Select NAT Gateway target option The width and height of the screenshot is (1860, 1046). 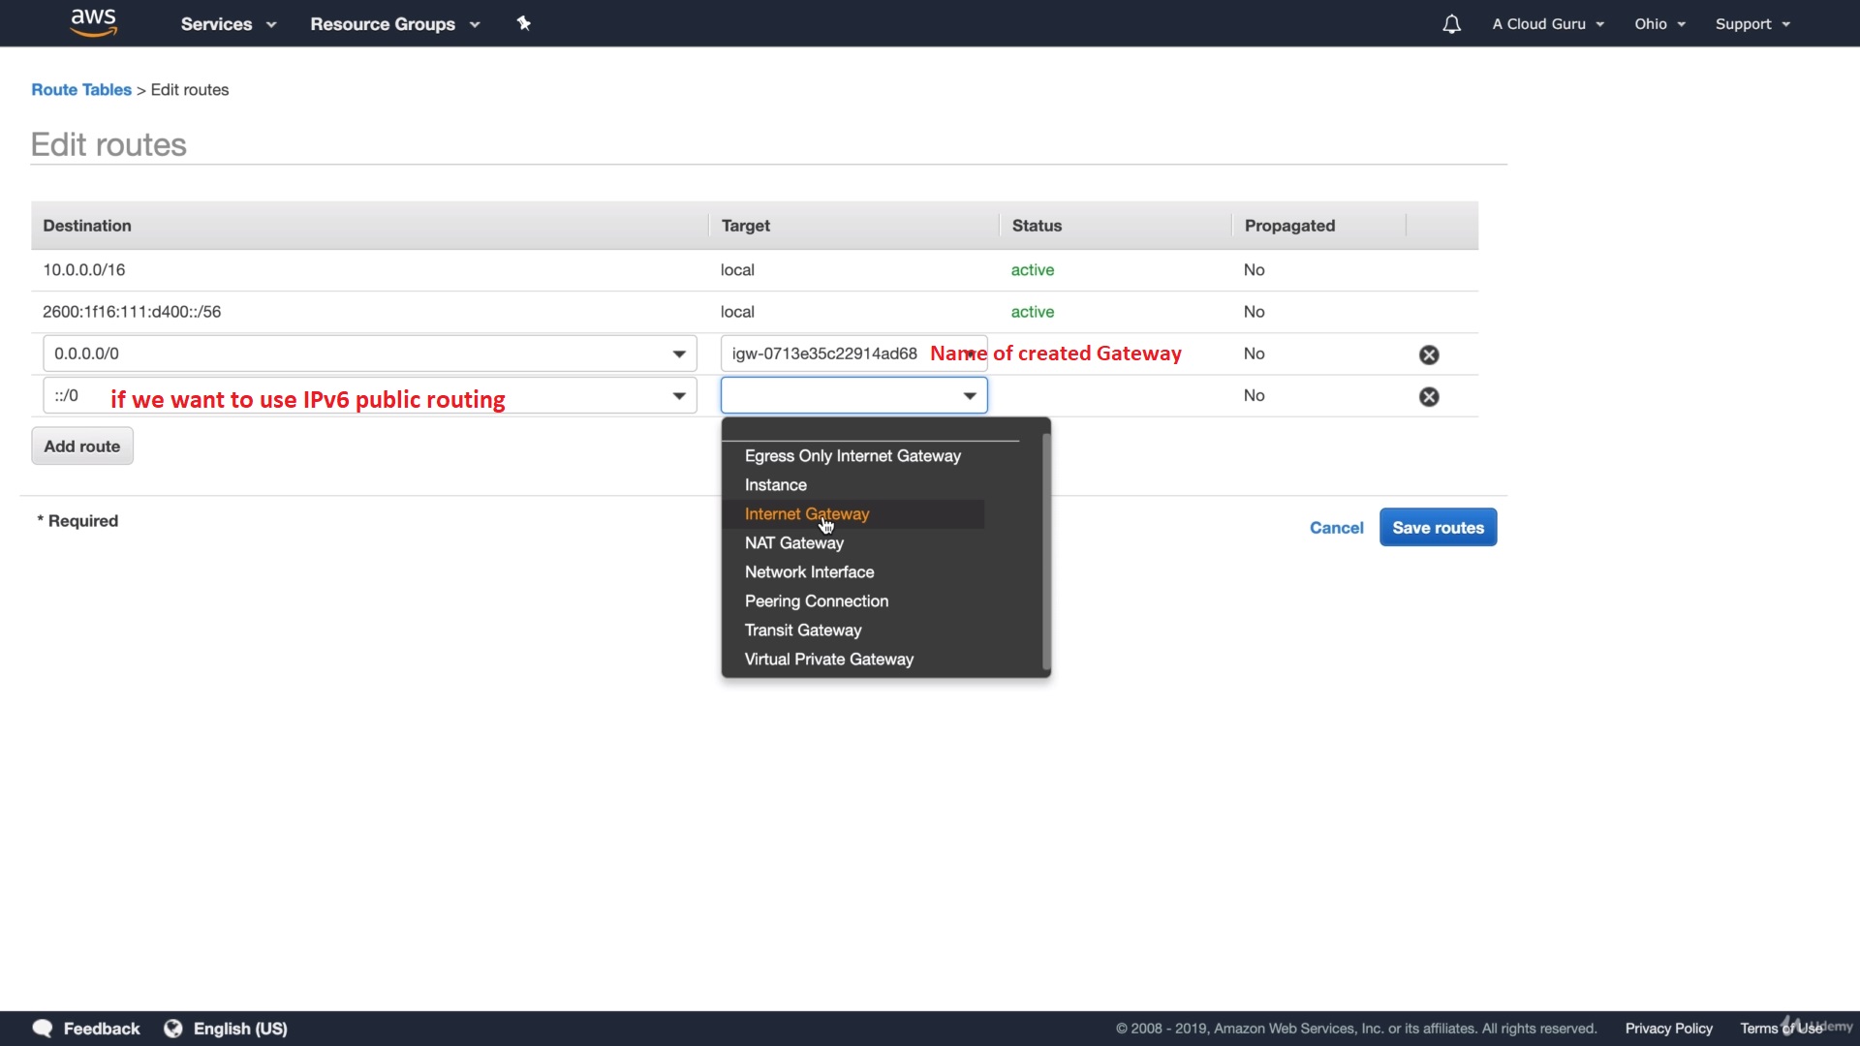794,543
